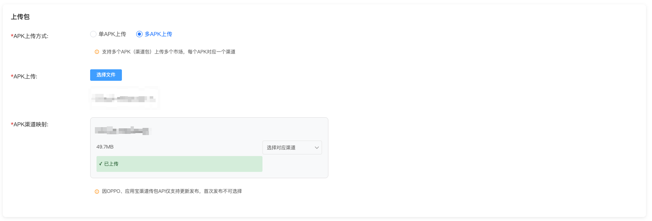Click the chevron arrow in 选择对应渠道
The width and height of the screenshot is (652, 221).
tap(317, 148)
